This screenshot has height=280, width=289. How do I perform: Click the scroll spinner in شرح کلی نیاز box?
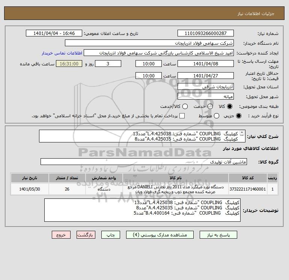pos(242,134)
